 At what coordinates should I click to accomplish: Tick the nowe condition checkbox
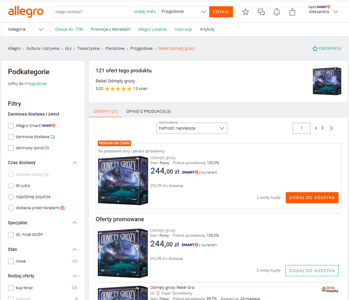coord(11,261)
